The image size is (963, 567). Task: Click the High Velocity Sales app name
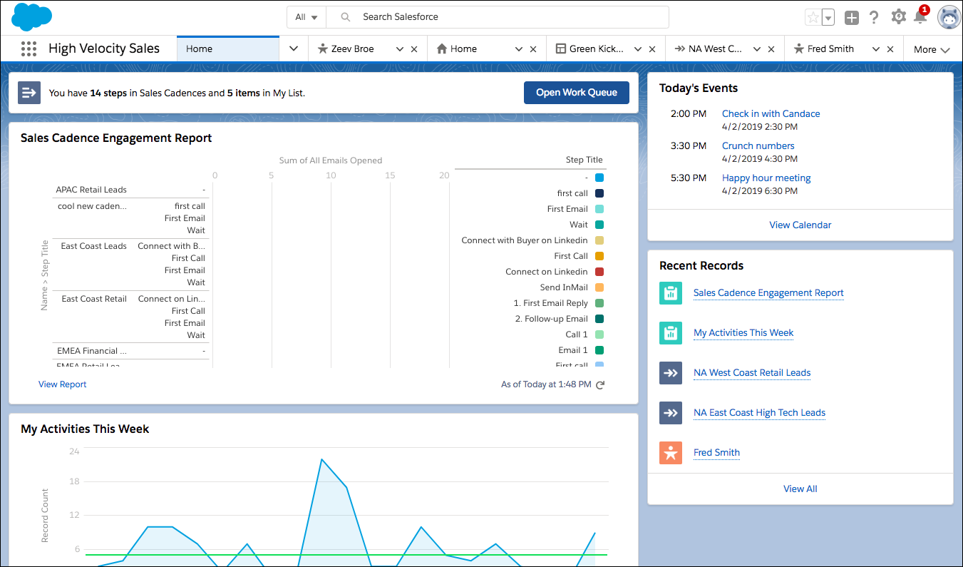coord(104,48)
